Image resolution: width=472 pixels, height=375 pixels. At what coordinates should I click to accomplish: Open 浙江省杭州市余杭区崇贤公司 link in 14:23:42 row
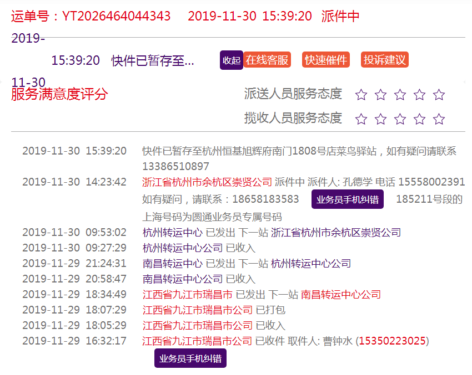pyautogui.click(x=207, y=182)
